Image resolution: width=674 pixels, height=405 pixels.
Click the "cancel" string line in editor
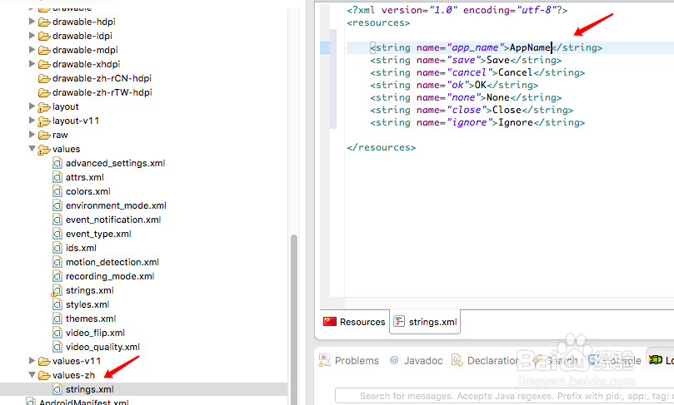pyautogui.click(x=477, y=72)
